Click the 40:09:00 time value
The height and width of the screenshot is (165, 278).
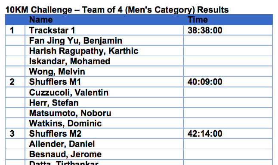click(205, 82)
